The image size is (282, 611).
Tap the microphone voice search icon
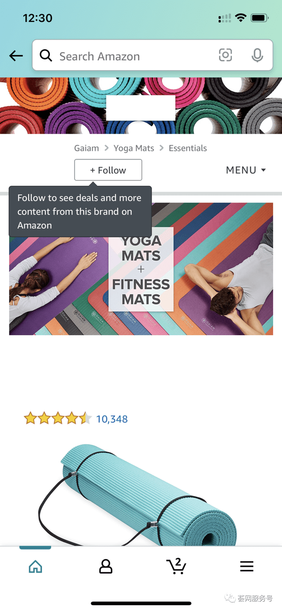click(257, 55)
